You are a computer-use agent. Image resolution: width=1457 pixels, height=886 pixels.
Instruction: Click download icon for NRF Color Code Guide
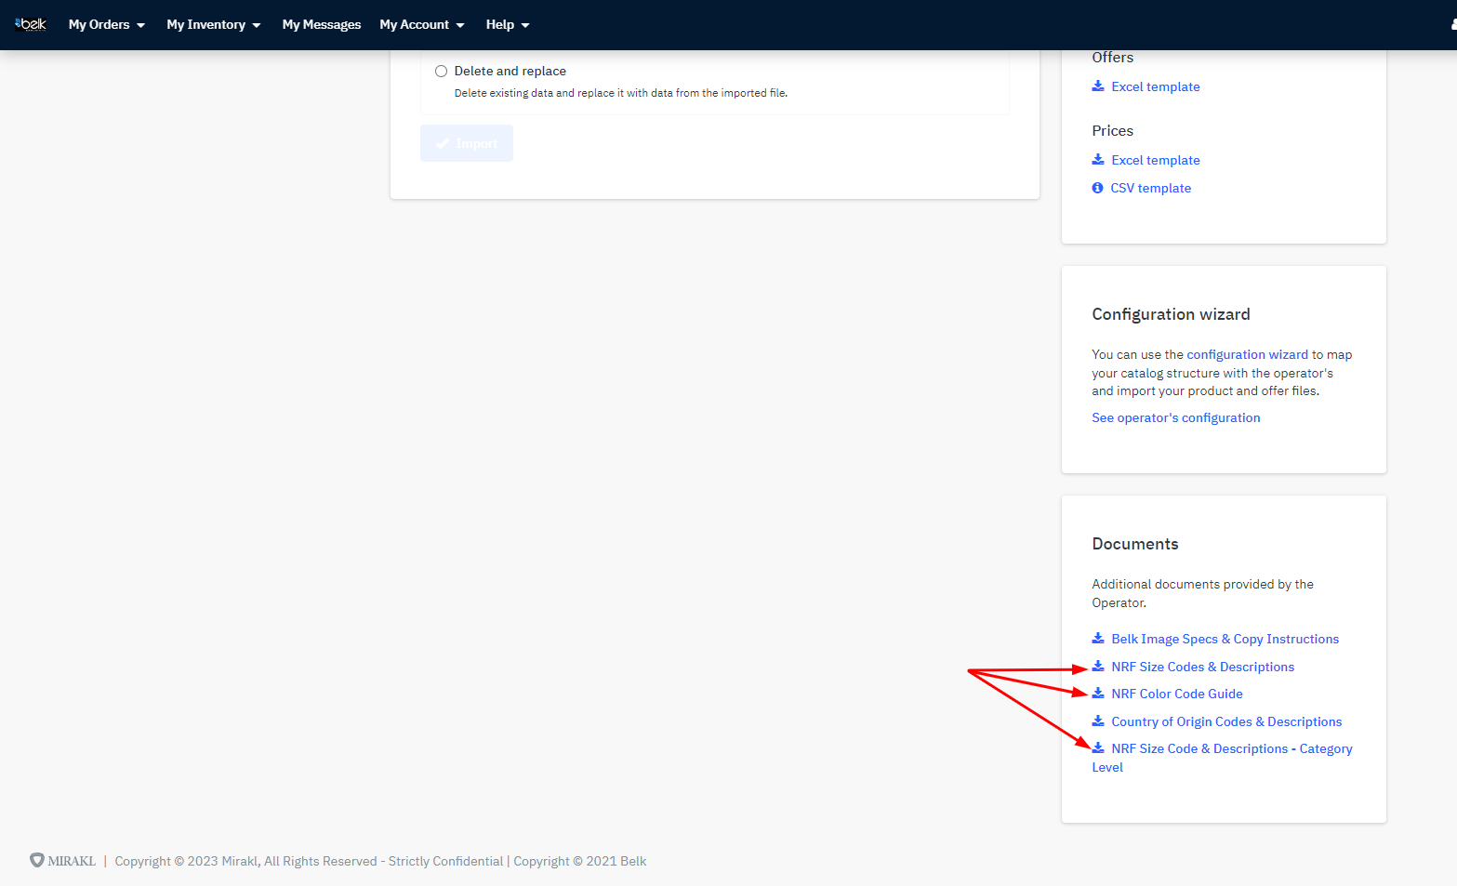pos(1098,694)
